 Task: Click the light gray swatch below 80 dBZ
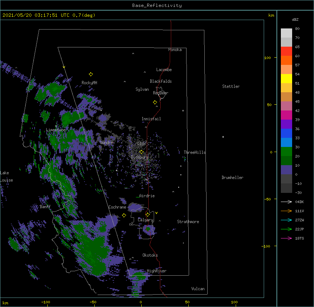pos(286,33)
